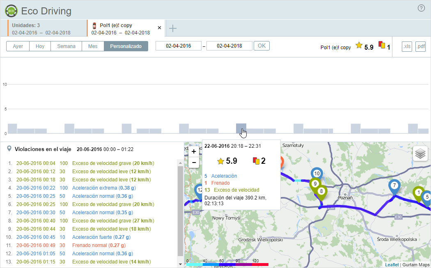This screenshot has width=431, height=268.
Task: Open the map layers selector
Action: coord(420,153)
